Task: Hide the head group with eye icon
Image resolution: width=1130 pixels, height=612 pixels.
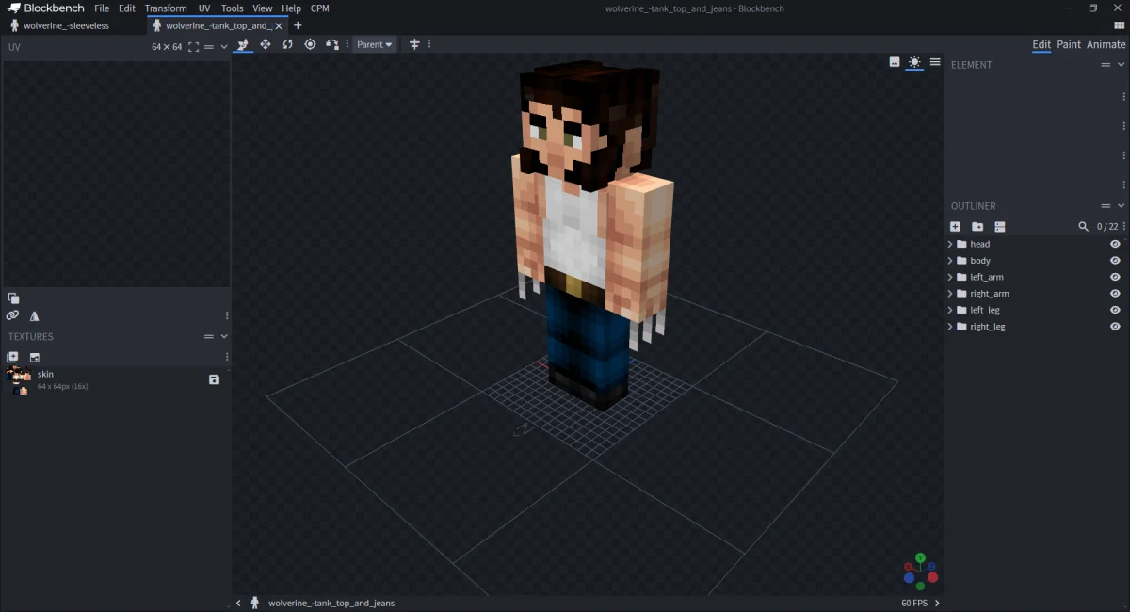Action: point(1115,244)
